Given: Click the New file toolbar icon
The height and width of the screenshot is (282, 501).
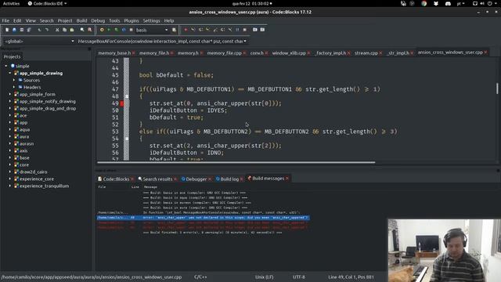Looking at the screenshot, I should 7,30.
